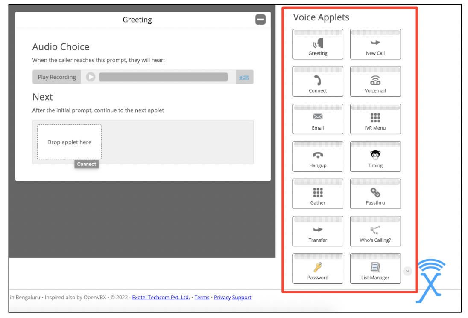The height and width of the screenshot is (318, 468).
Task: Choose the Voicemail applet
Action: point(375,82)
